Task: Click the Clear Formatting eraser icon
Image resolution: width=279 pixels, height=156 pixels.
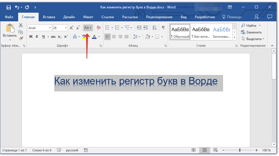Action: click(x=99, y=28)
